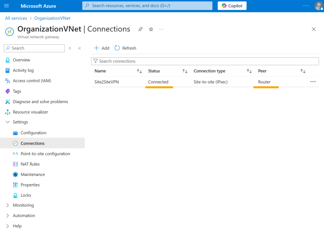Open the Site2SiteVPN connection
Screen dimensions: 324x238
[x=107, y=82]
